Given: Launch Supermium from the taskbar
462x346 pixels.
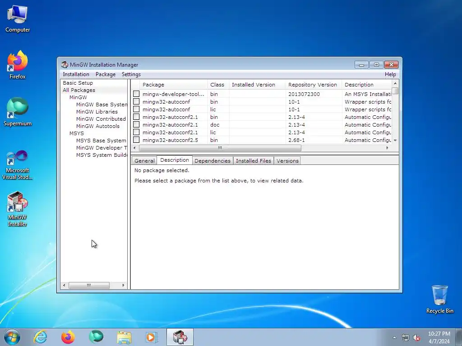Looking at the screenshot, I should pos(96,337).
